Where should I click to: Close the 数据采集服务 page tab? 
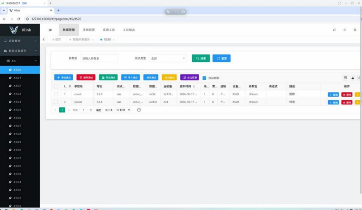[x=93, y=40]
